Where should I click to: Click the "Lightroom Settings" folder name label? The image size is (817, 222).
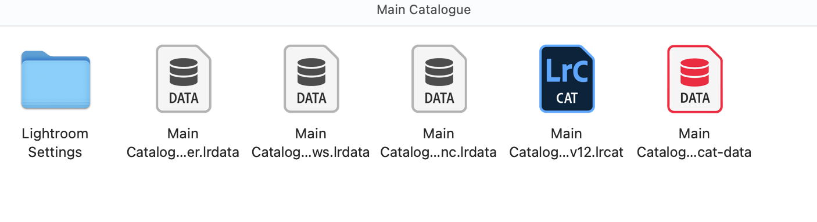(55, 143)
